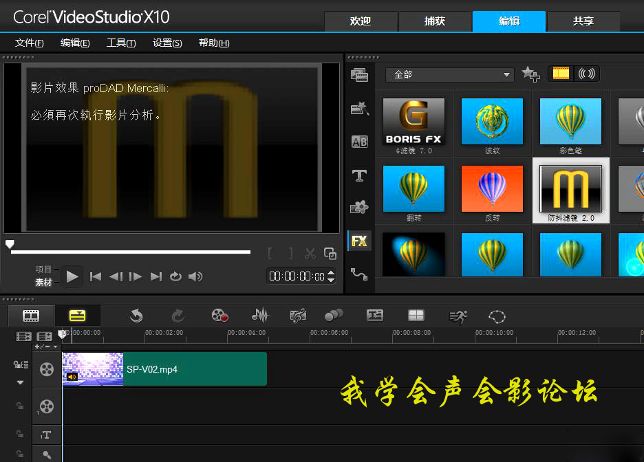
Task: Select the 编辑 step tab
Action: click(x=509, y=21)
